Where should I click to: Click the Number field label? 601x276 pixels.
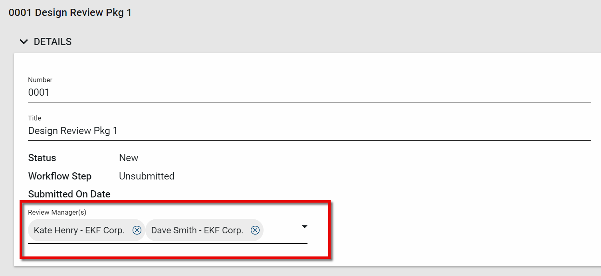[x=40, y=80]
